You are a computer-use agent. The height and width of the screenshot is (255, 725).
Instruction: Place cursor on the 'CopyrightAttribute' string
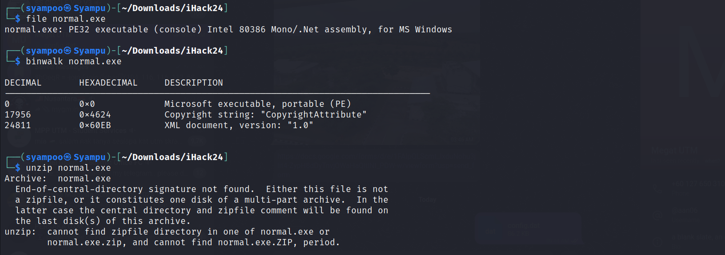click(x=314, y=114)
